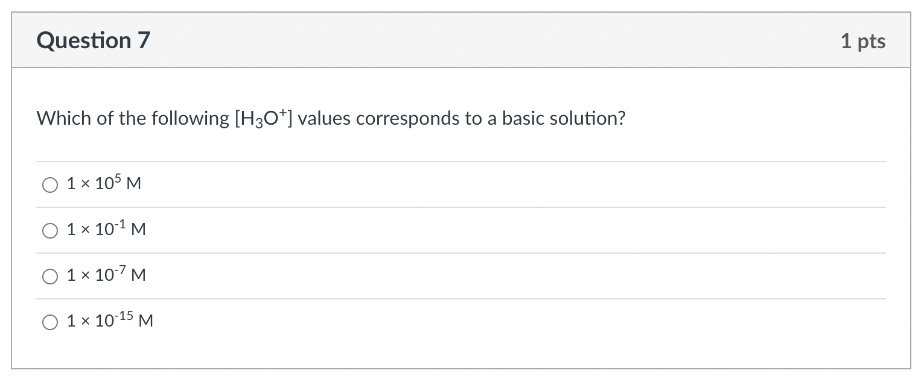Click the answer text reading 1 × 10⁵ M
This screenshot has width=921, height=382.
103,184
